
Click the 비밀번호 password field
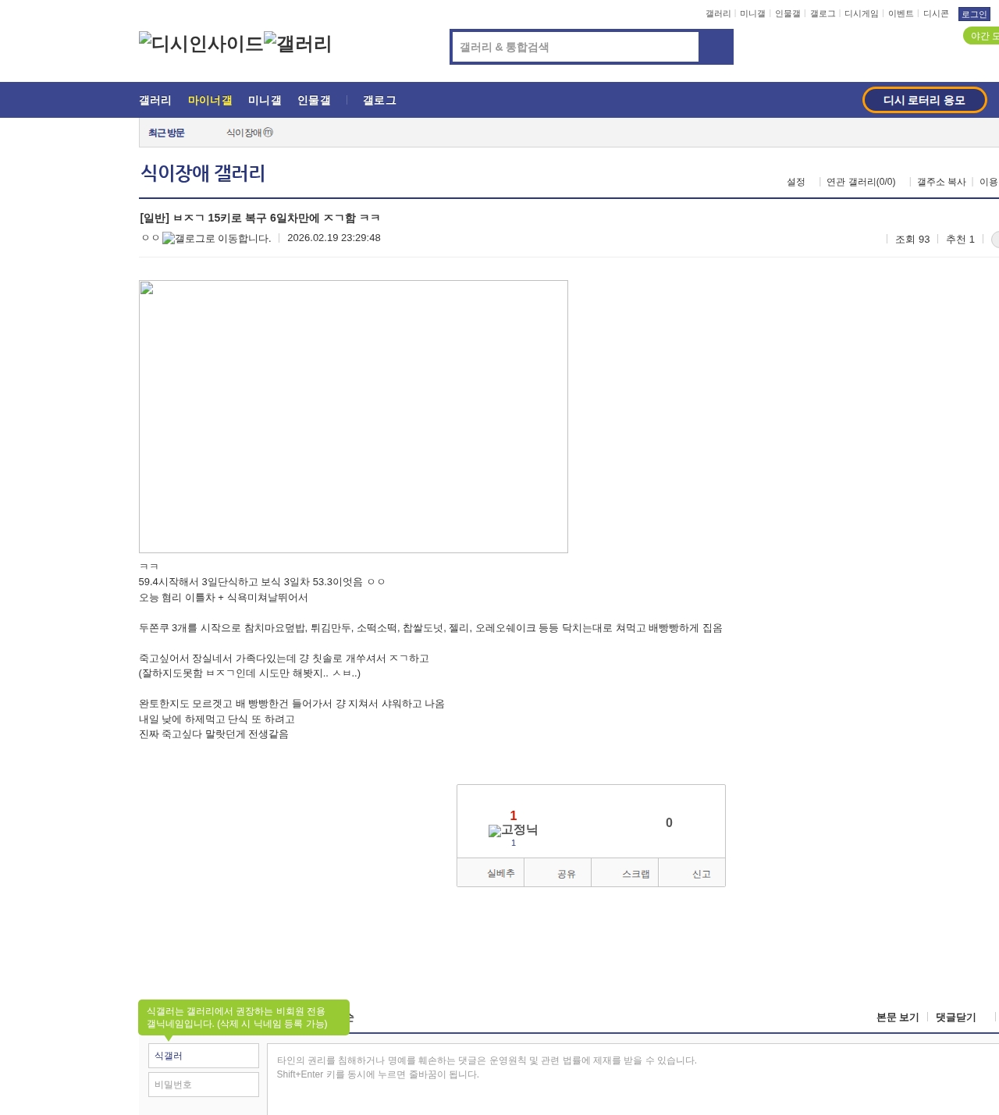point(203,1084)
